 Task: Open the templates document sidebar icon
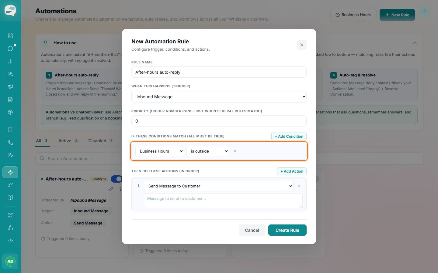(x=10, y=99)
